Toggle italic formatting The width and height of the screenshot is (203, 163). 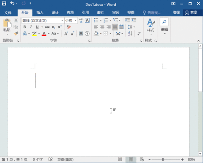[31, 27]
